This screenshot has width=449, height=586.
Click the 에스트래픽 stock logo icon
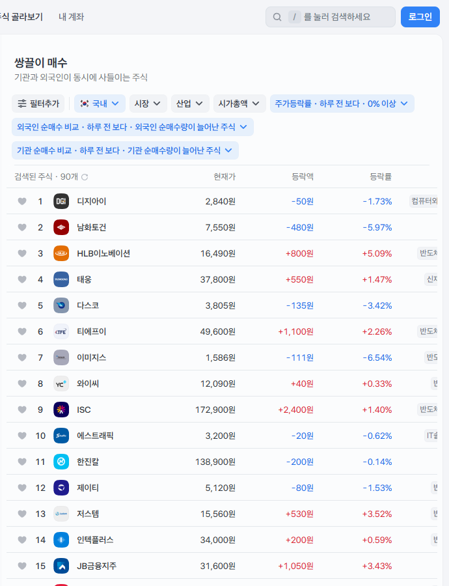[61, 436]
